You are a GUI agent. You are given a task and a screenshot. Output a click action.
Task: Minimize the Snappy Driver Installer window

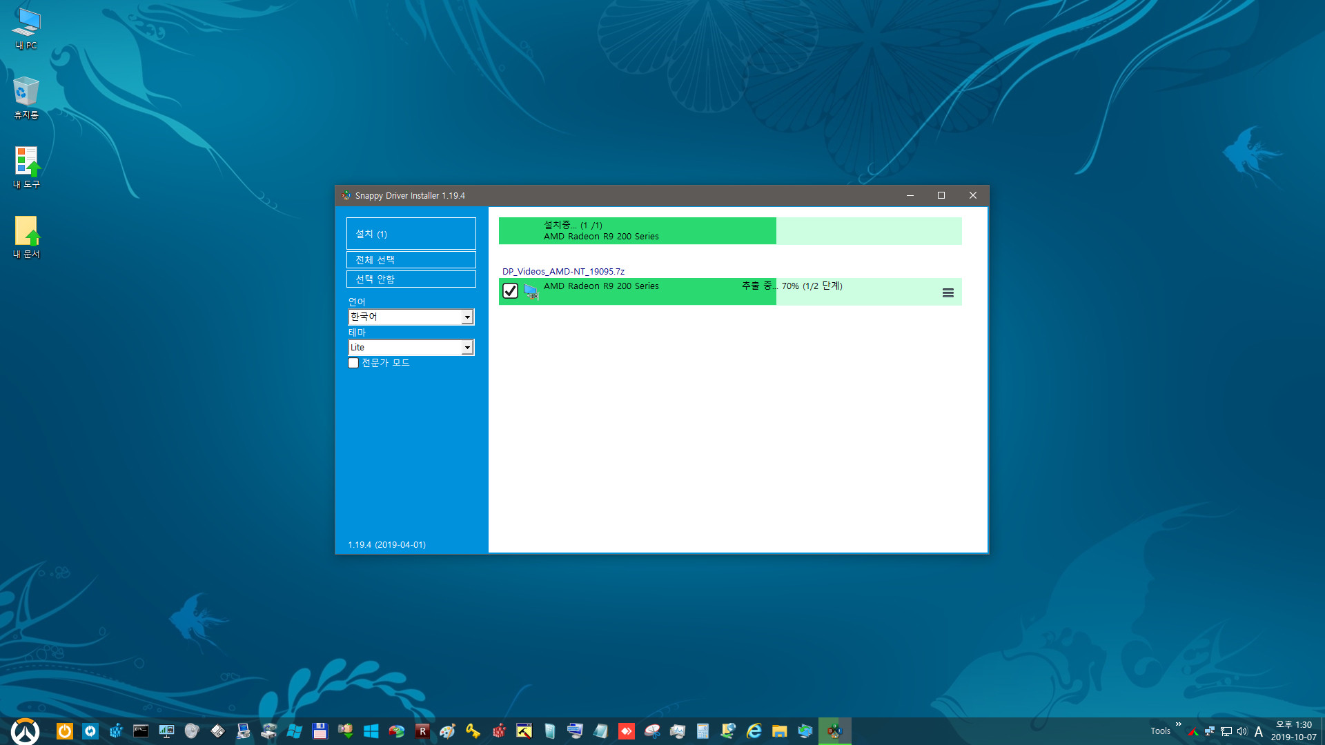coord(910,195)
